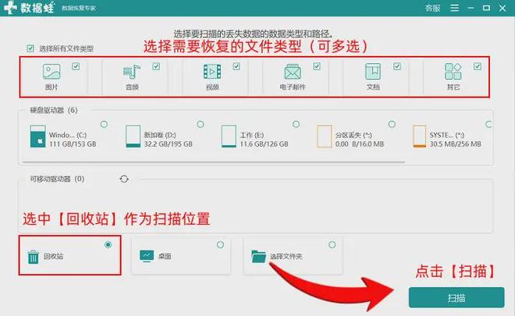Uncheck the 图片 pictures checkbox
The height and width of the screenshot is (316, 515).
(x=76, y=66)
